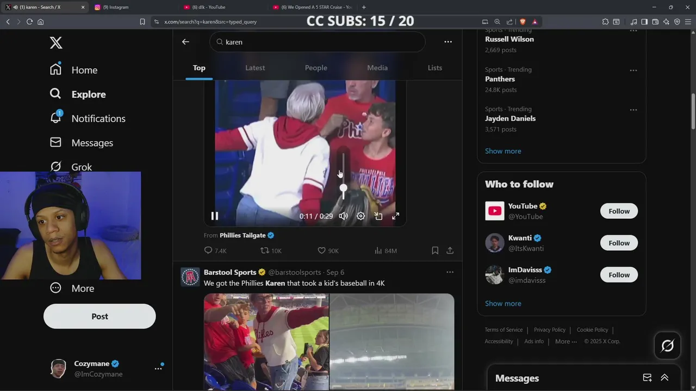This screenshot has height=391, width=696.
Task: Open Brave Rewards triangle icon
Action: 535,22
